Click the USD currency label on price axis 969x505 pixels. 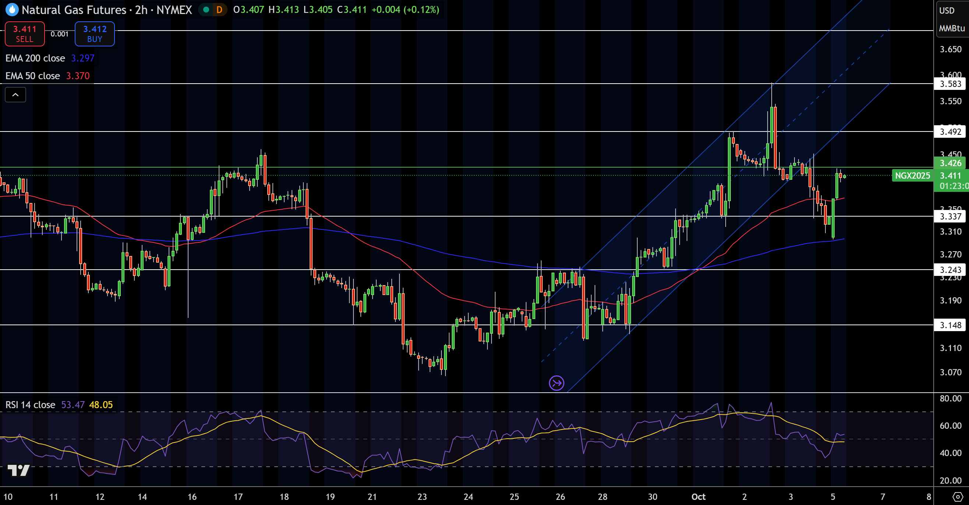click(x=947, y=11)
